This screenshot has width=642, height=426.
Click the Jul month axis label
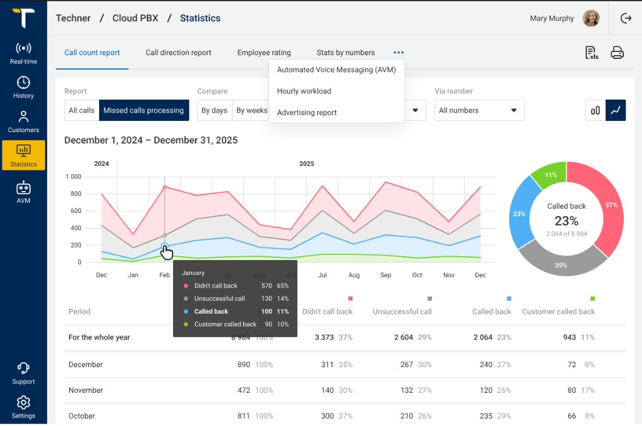[323, 275]
